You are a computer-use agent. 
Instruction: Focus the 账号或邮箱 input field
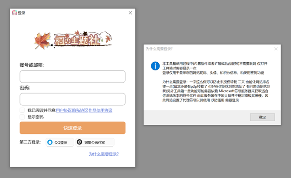73,76
